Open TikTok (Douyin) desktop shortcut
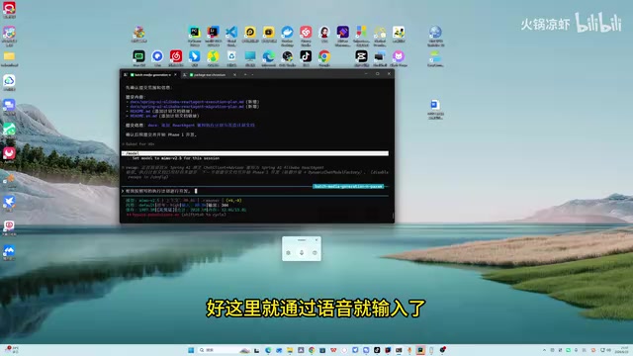 point(306,56)
